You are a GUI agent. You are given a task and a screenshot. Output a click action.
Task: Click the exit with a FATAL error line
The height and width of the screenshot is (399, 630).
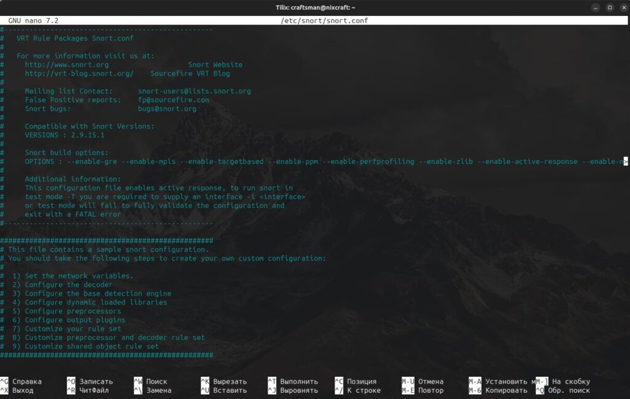pos(73,214)
